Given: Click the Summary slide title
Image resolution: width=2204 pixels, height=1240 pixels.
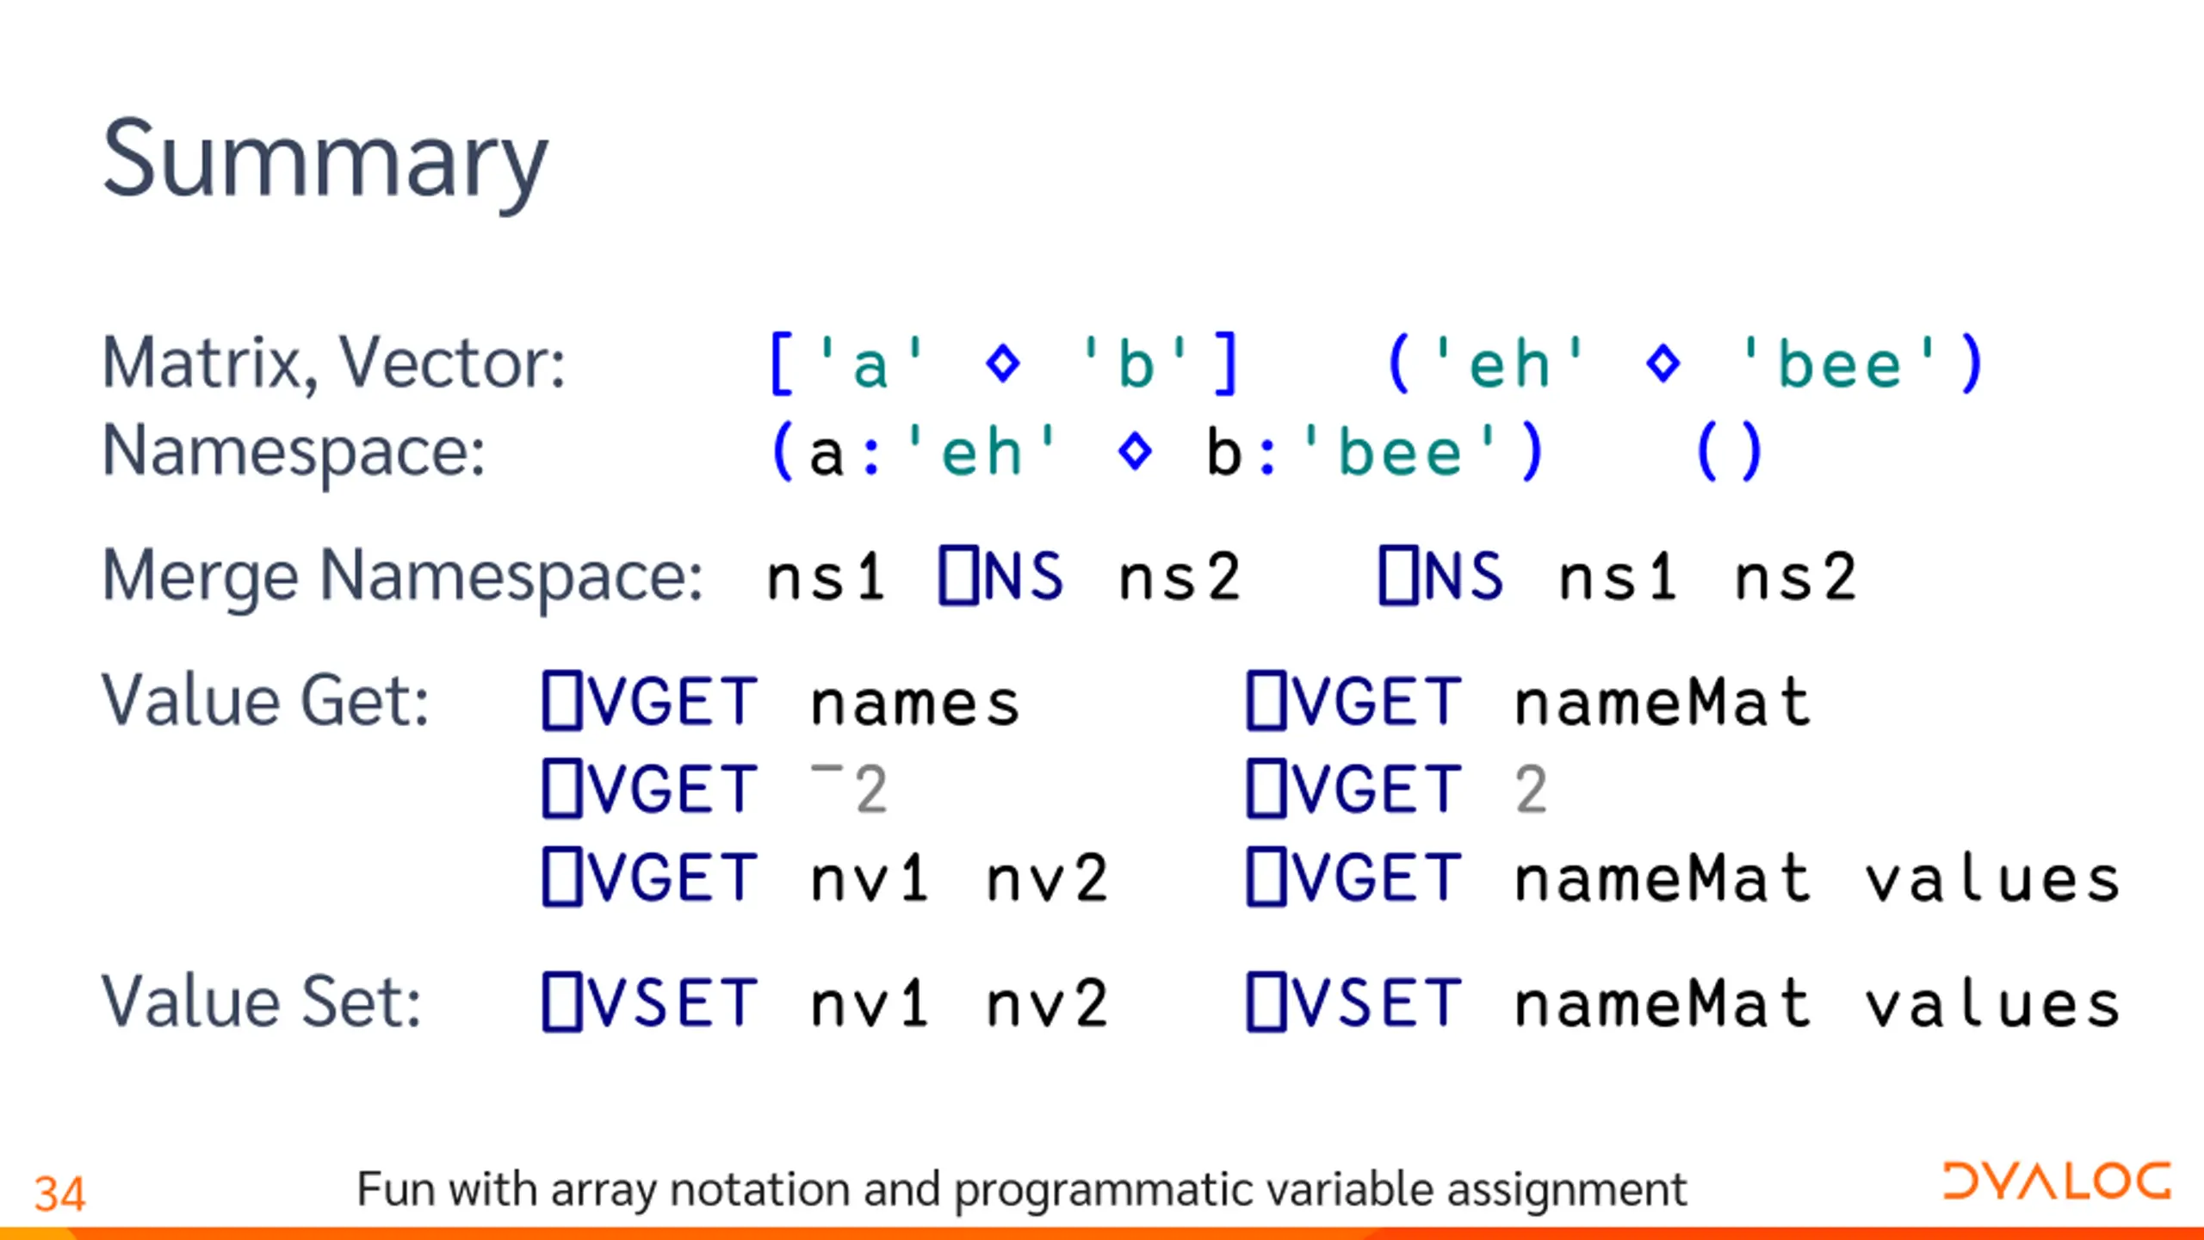Looking at the screenshot, I should (x=325, y=162).
